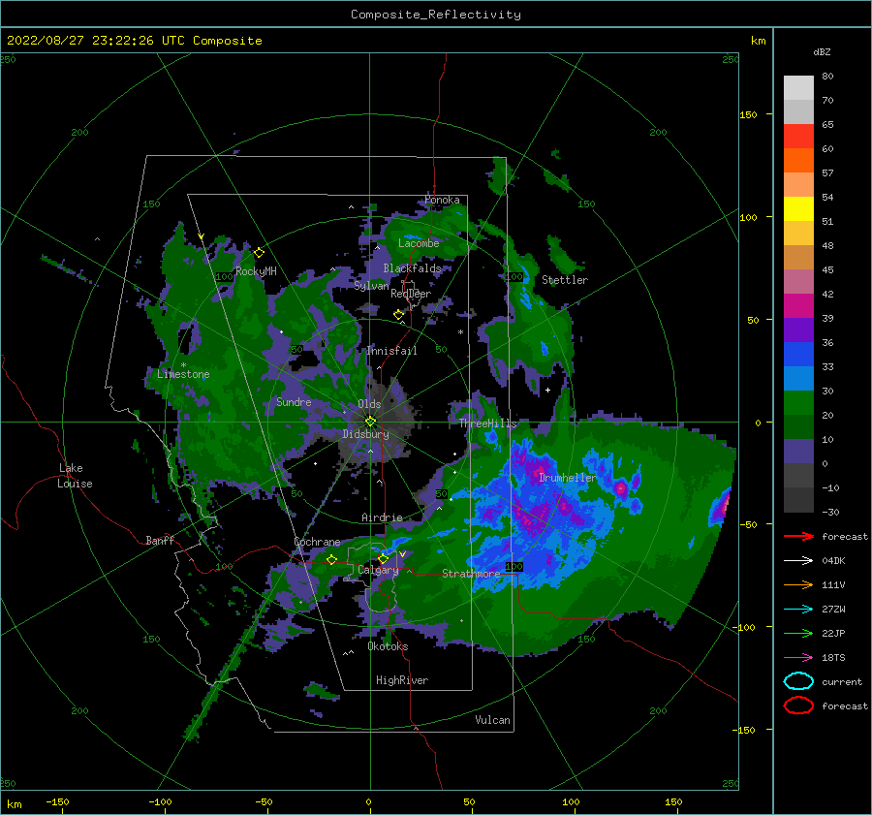Click the green 22JP arrow legend icon
Screen dimensions: 872x815
click(798, 633)
